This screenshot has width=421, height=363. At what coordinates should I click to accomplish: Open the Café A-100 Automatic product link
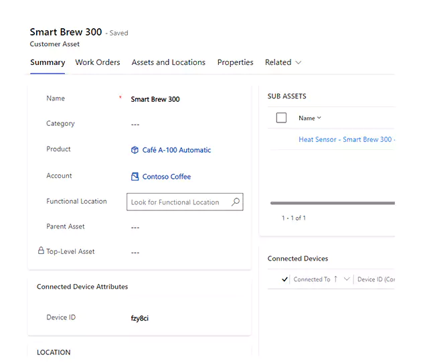click(x=177, y=150)
